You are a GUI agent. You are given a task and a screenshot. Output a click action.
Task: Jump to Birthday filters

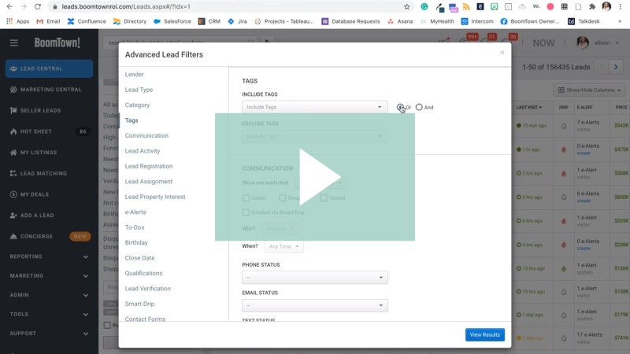tap(136, 242)
